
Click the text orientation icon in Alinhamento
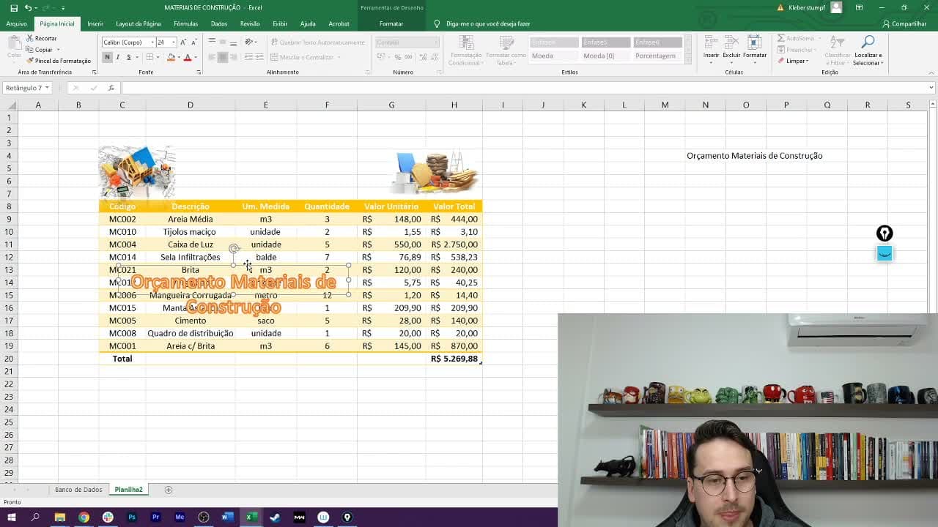tap(249, 42)
